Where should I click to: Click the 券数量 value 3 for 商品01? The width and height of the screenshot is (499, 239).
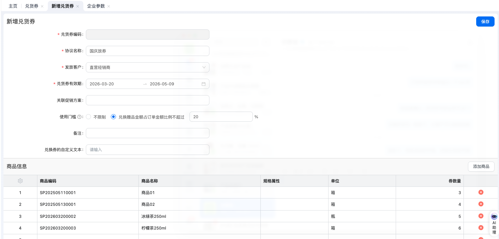(430, 193)
